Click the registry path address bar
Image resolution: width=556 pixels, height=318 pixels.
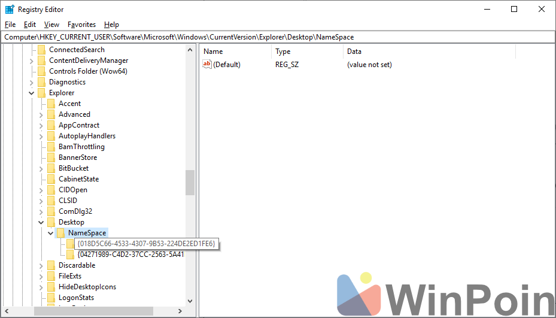(278, 37)
